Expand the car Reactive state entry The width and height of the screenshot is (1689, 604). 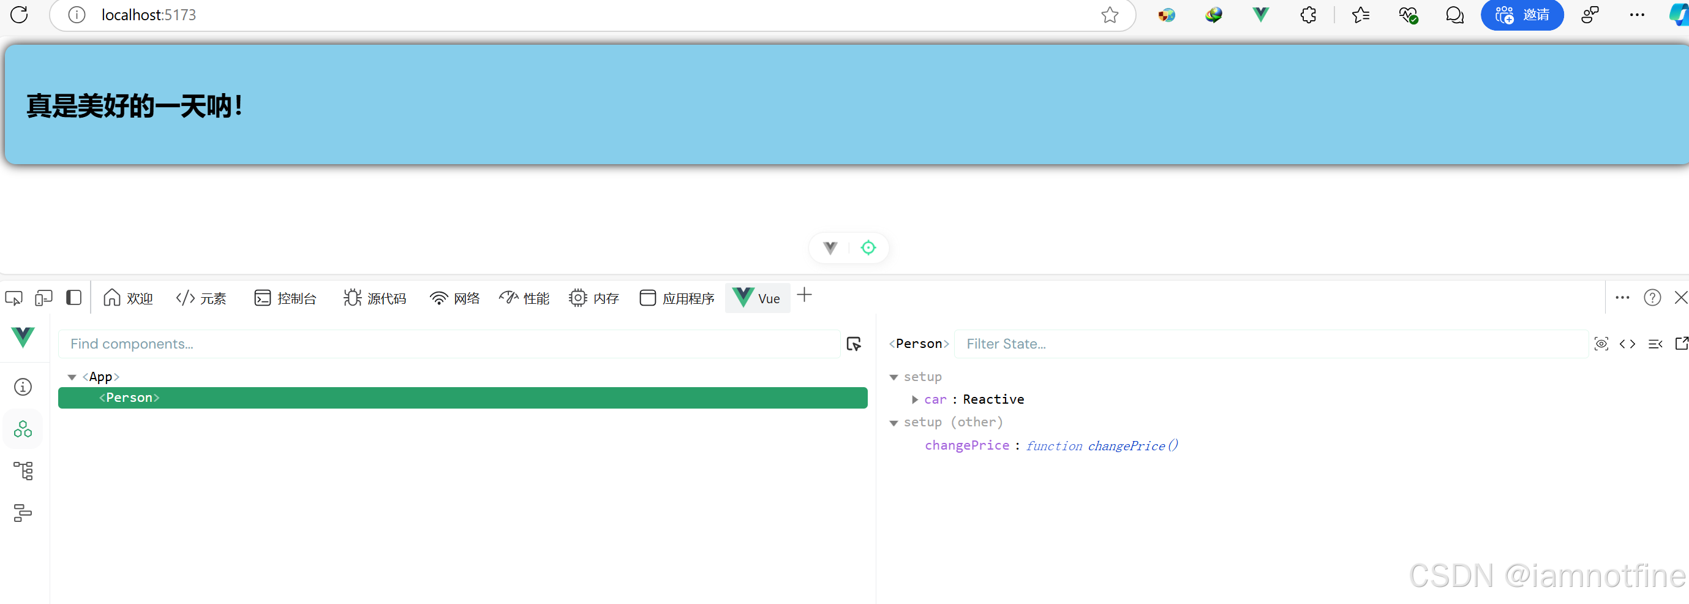[915, 399]
